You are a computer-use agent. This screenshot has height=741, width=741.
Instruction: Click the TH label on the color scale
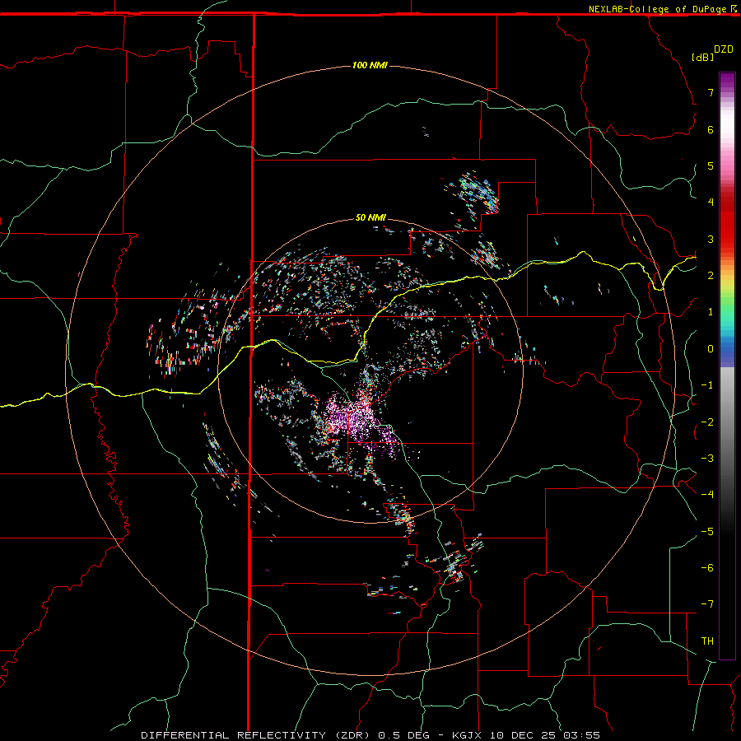click(707, 641)
